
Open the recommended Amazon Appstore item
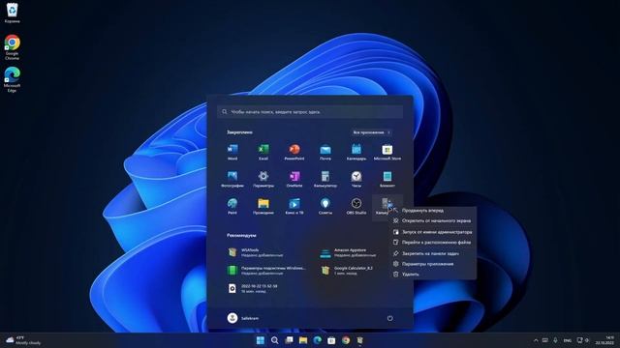coord(350,252)
